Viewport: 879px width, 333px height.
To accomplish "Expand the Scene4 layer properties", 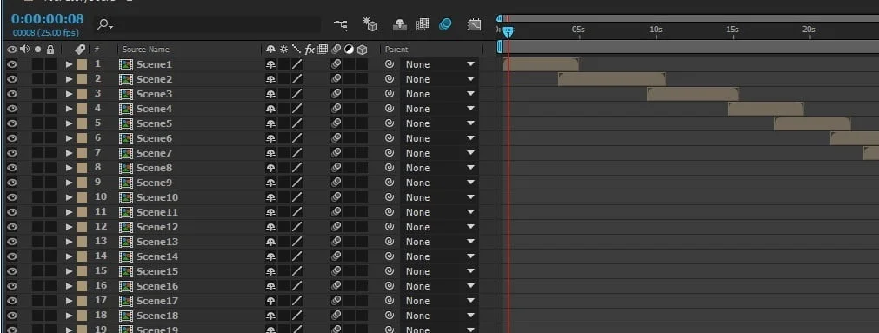I will click(x=69, y=109).
